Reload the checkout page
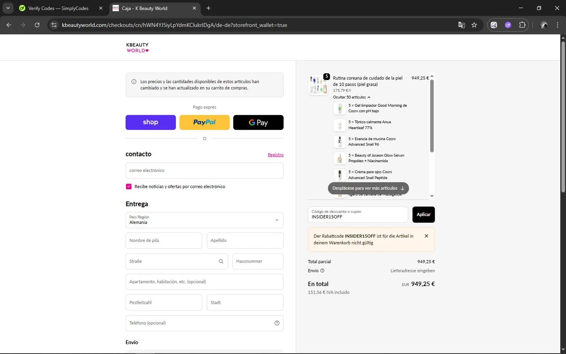 pos(37,25)
